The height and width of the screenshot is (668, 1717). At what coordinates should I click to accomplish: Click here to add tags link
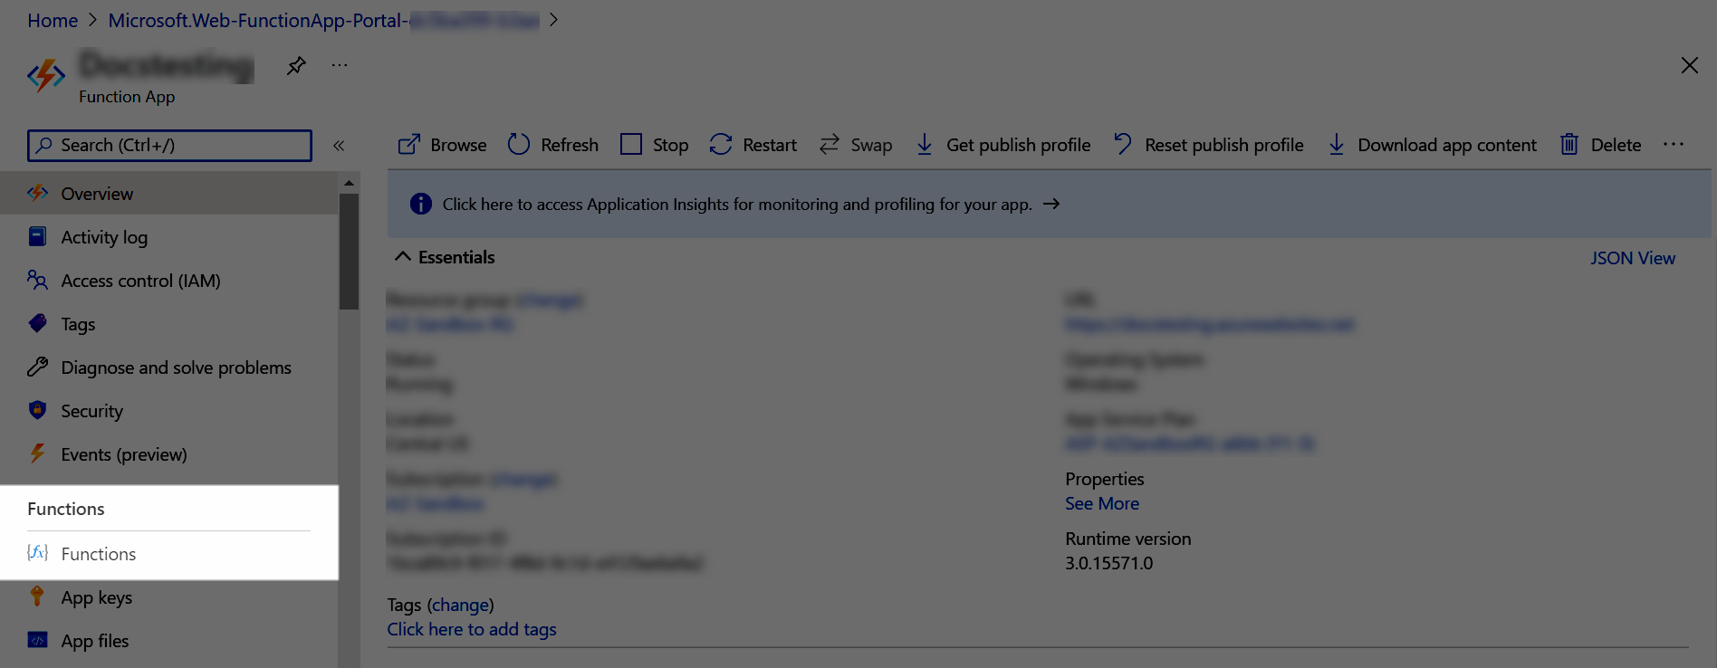(472, 629)
